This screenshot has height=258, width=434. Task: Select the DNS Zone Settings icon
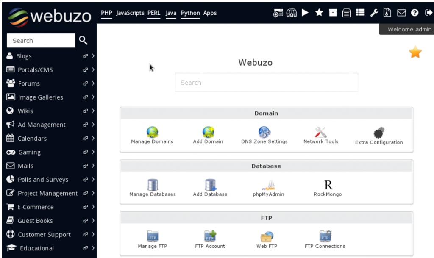pos(264,133)
